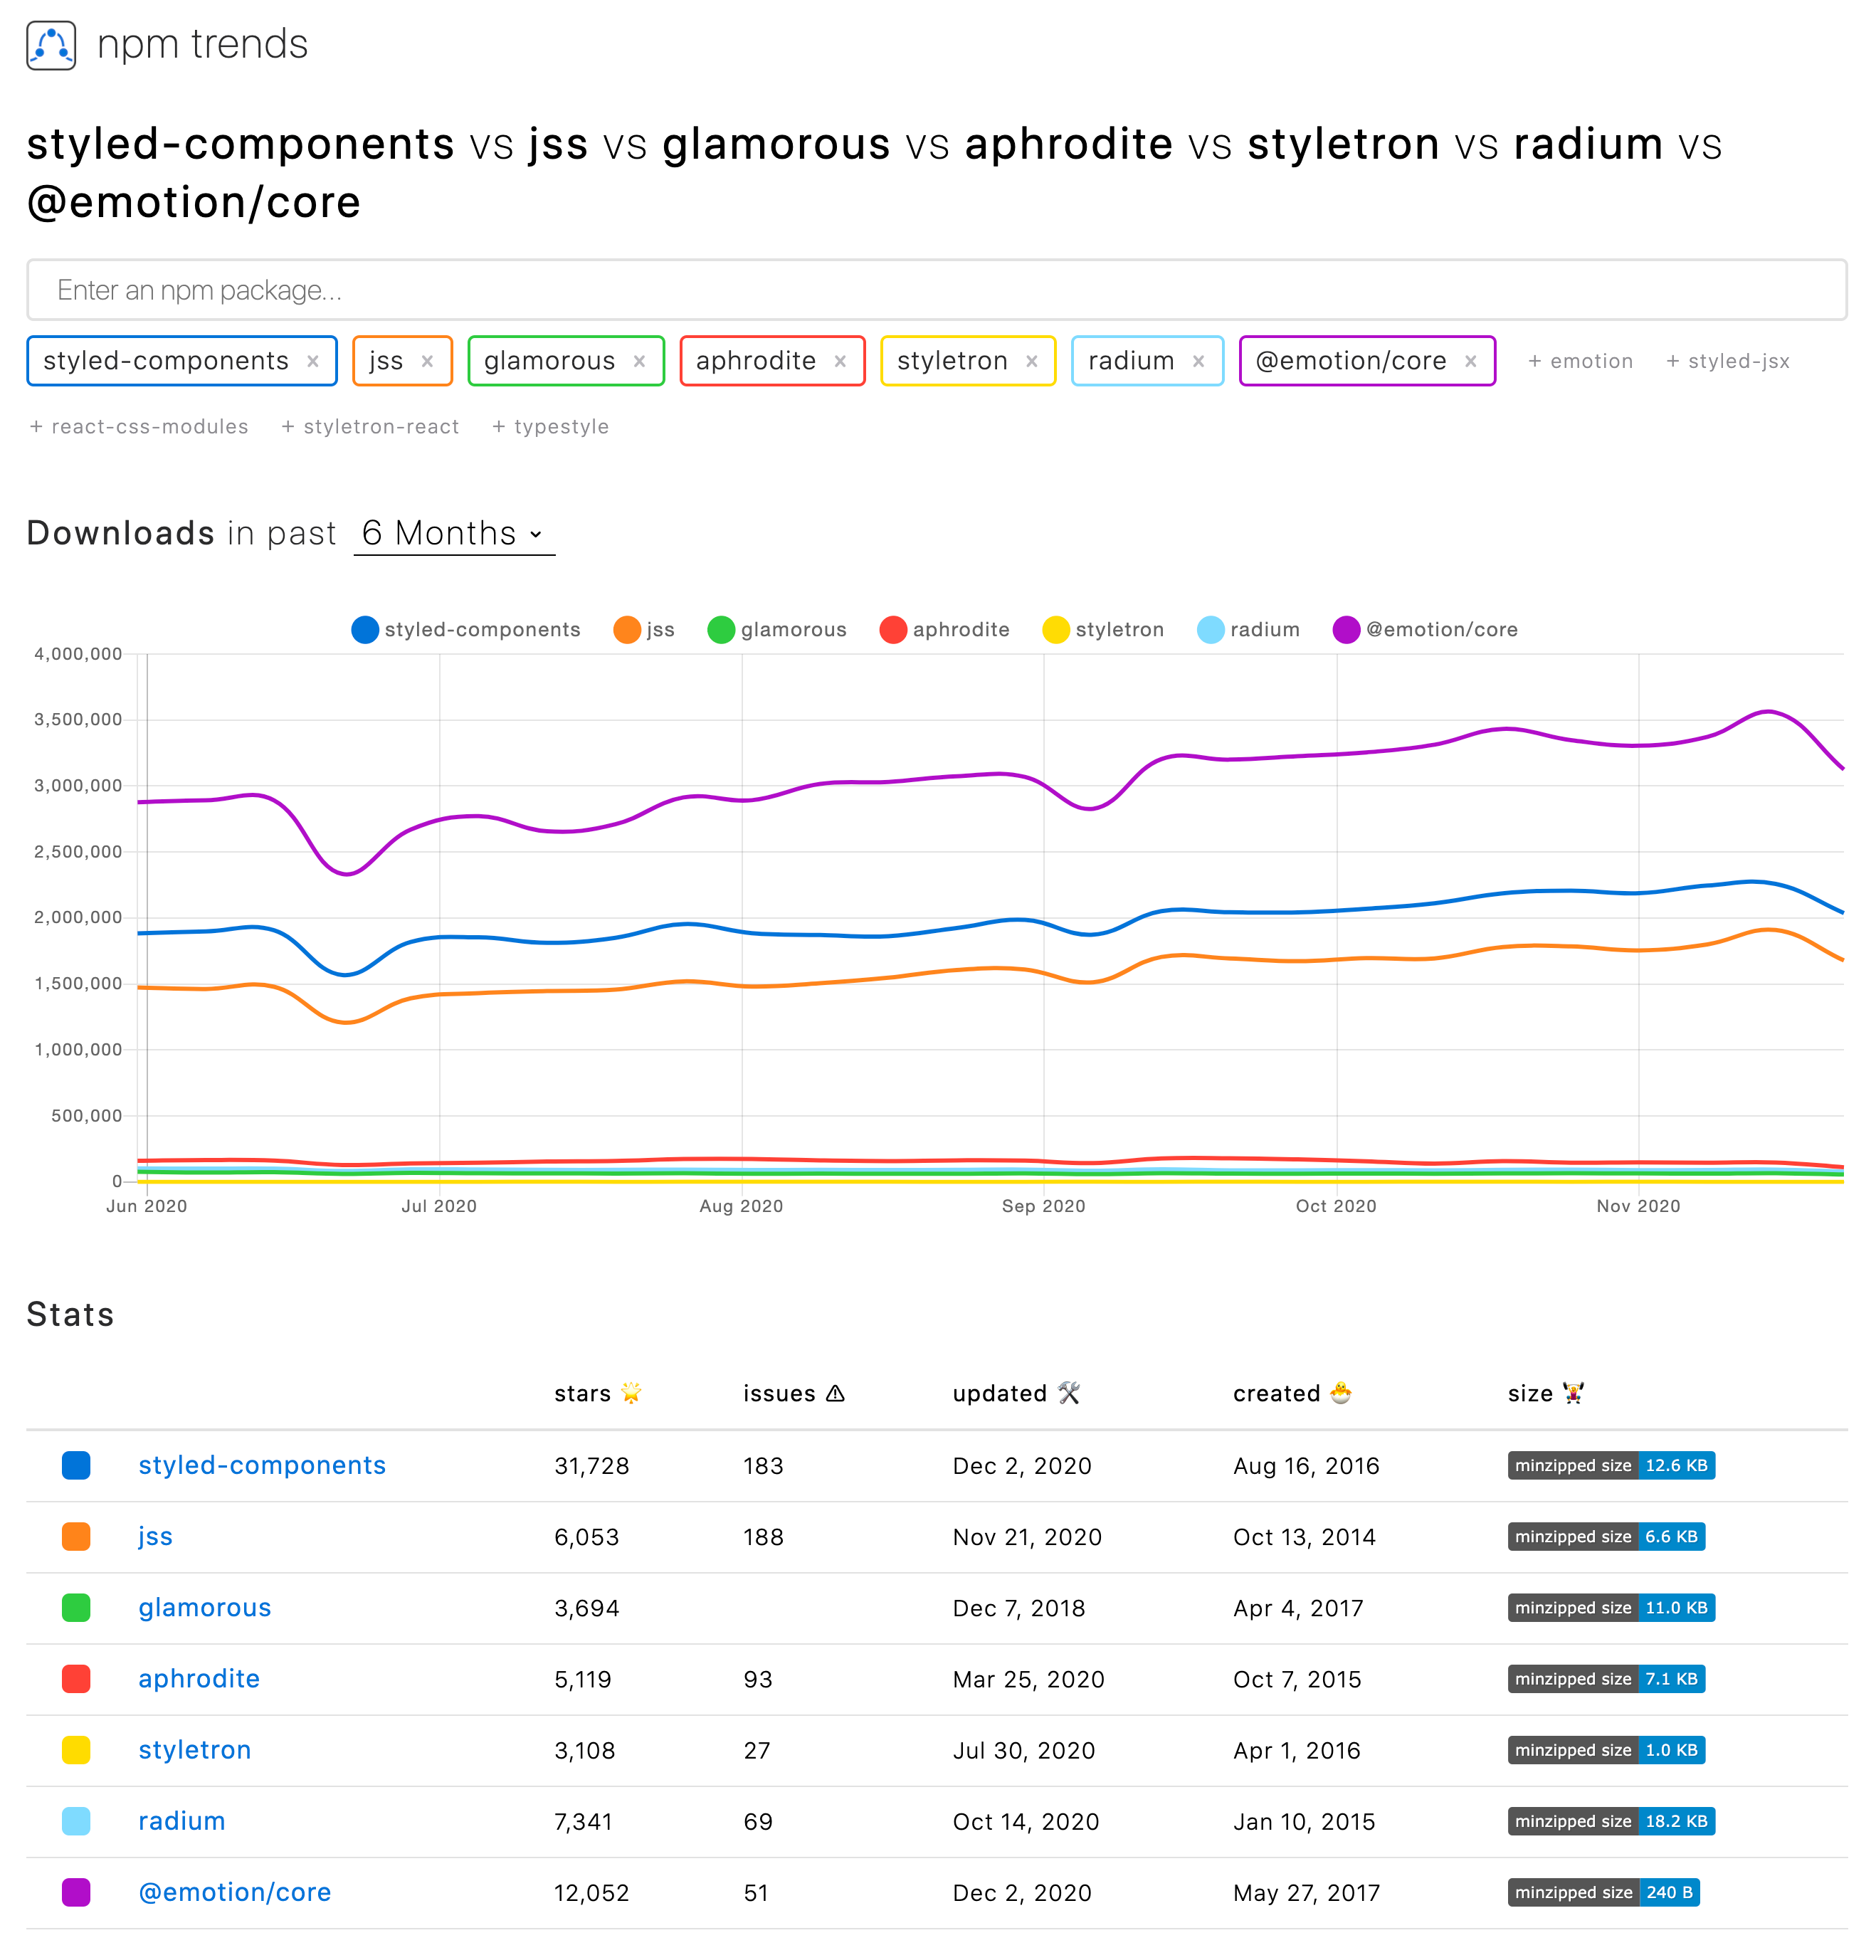Remove styled-components tag with its x icon
1876x1960 pixels.
[313, 362]
